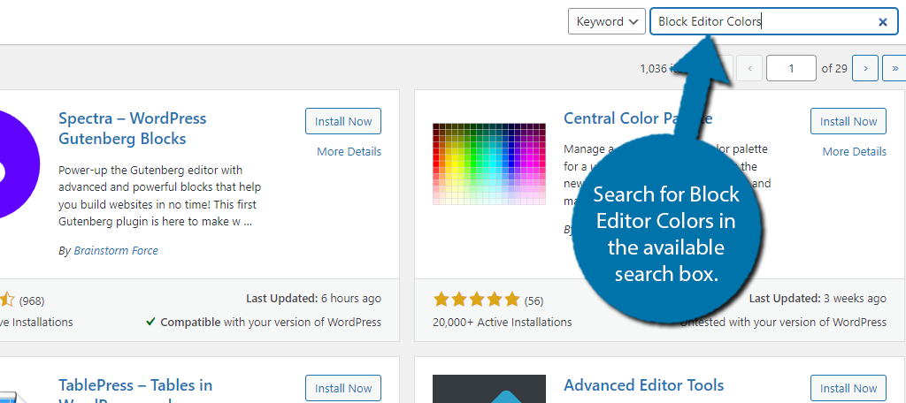This screenshot has height=403, width=906.
Task: Open the Keyword search type dropdown
Action: point(607,21)
